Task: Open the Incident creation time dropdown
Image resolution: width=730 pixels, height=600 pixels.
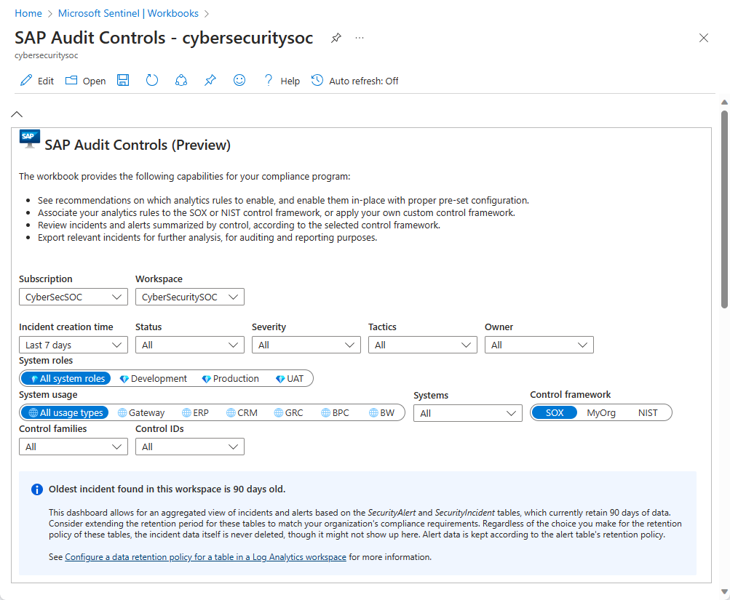Action: (x=73, y=345)
